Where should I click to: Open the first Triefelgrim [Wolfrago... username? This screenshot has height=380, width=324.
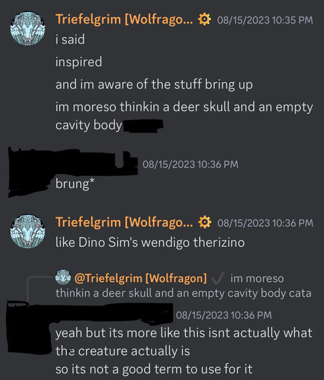coord(124,19)
